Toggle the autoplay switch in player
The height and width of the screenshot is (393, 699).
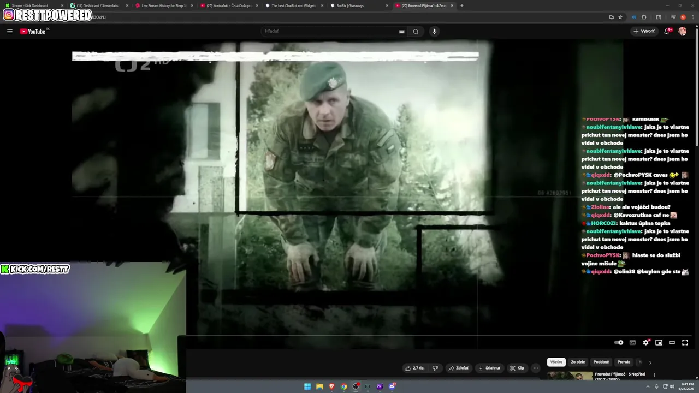click(619, 343)
